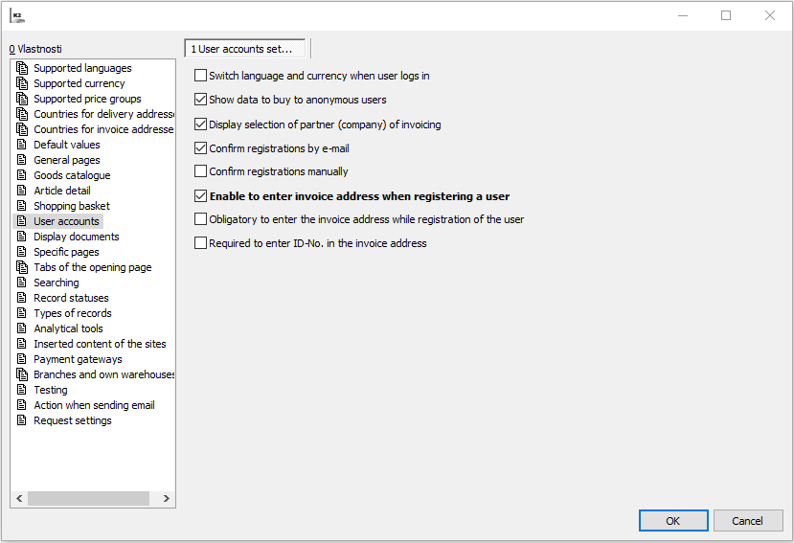Viewport: 794px width, 543px height.
Task: Toggle Confirm registrations manually checkbox
Action: pyautogui.click(x=200, y=171)
